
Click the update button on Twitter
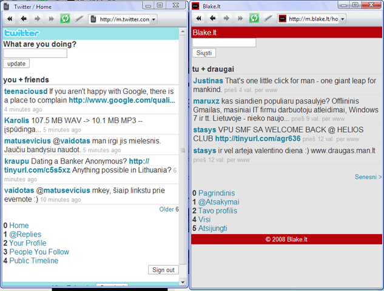point(16,64)
